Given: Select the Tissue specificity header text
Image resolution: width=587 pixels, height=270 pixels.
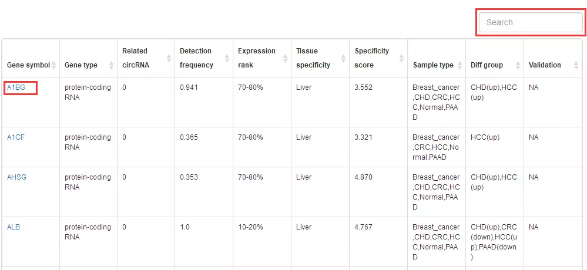Looking at the screenshot, I should coord(313,58).
